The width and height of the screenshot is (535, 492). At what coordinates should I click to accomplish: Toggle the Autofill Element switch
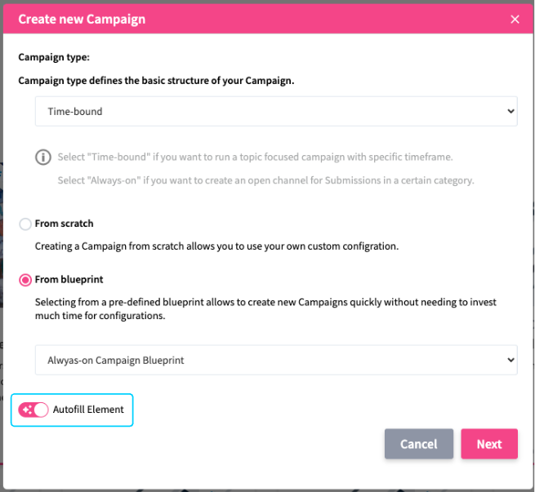click(33, 410)
